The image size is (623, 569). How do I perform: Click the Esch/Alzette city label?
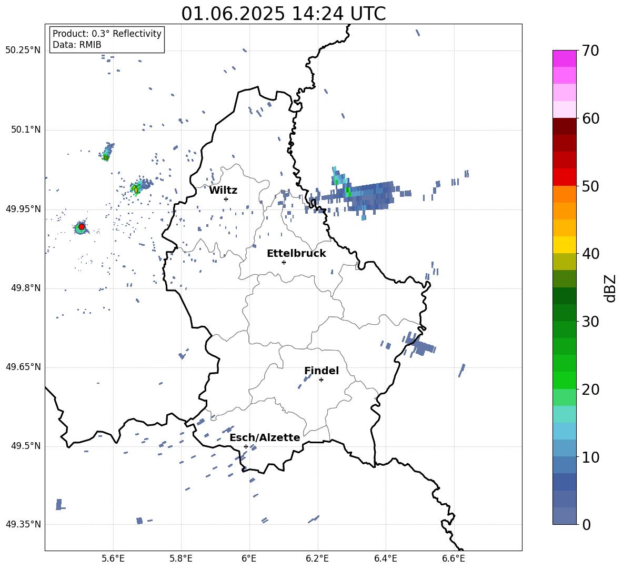(265, 438)
